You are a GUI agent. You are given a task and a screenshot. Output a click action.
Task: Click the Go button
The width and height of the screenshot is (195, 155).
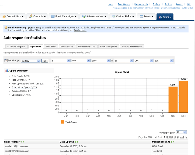pos(45,61)
